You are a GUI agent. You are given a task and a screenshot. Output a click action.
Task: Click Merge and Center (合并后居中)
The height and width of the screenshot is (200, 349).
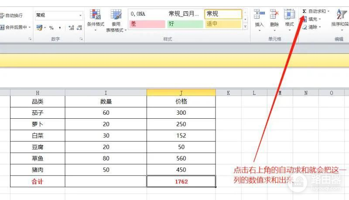point(14,27)
